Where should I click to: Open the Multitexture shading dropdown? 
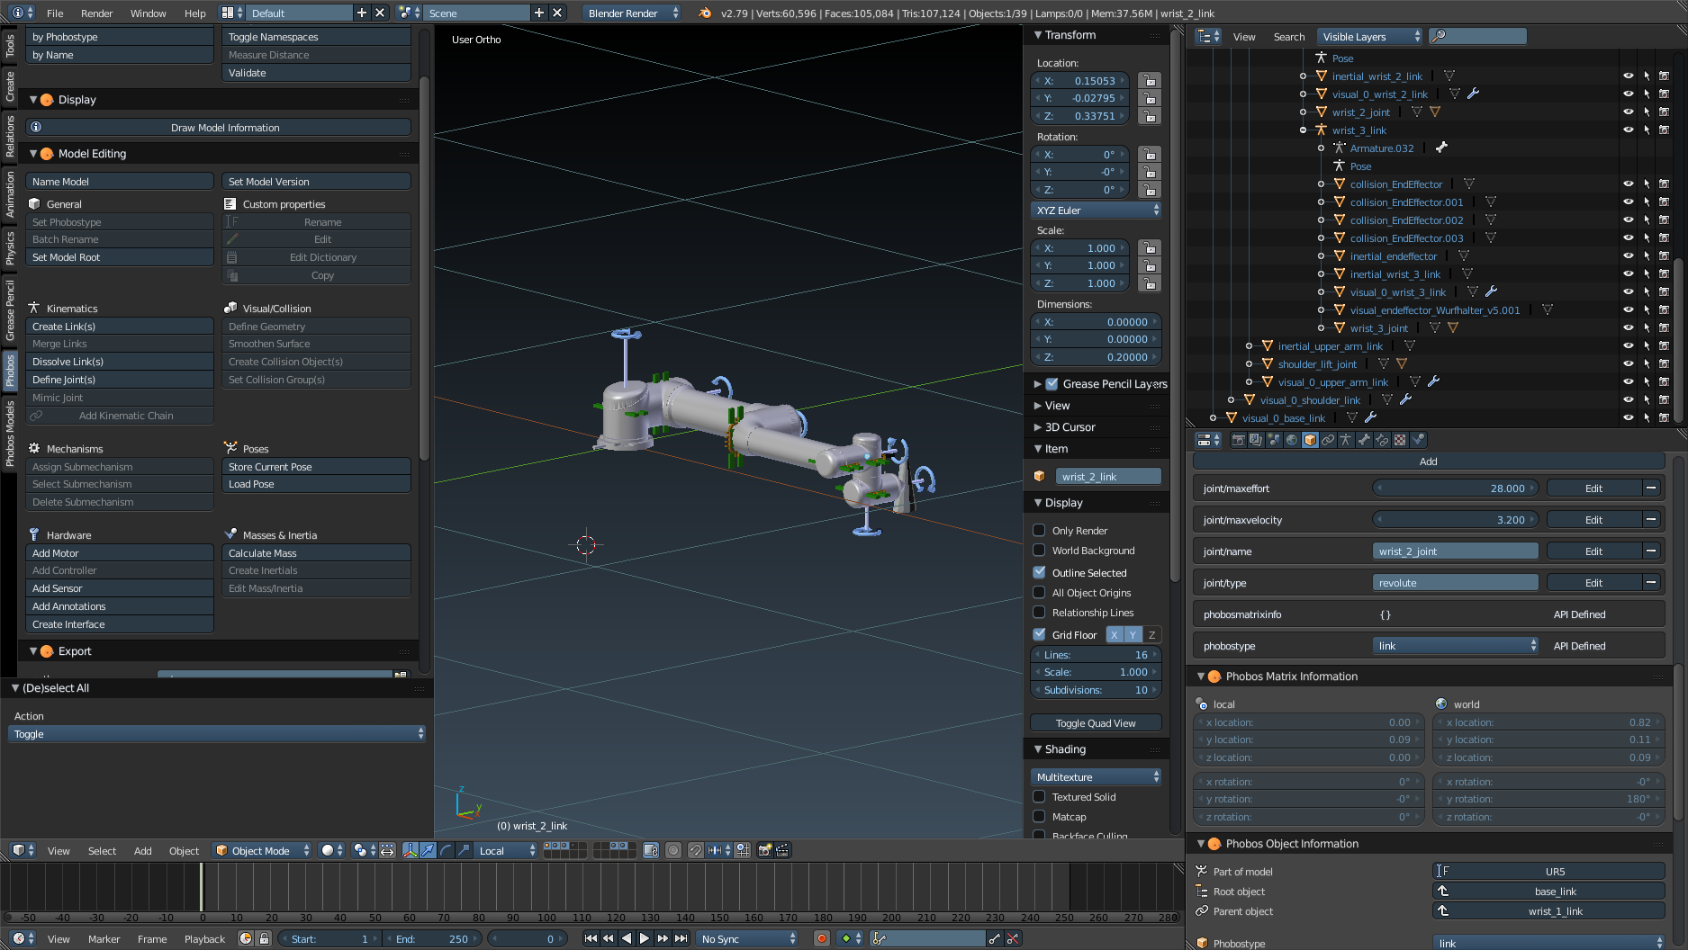click(1096, 777)
